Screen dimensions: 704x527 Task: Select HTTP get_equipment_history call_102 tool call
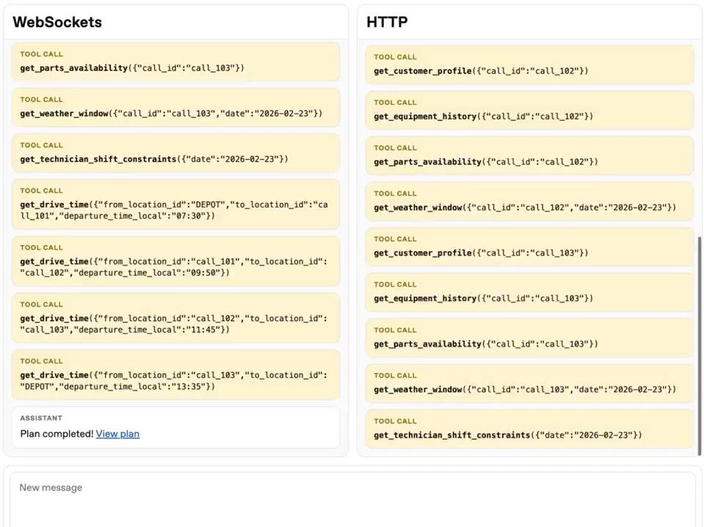click(529, 110)
